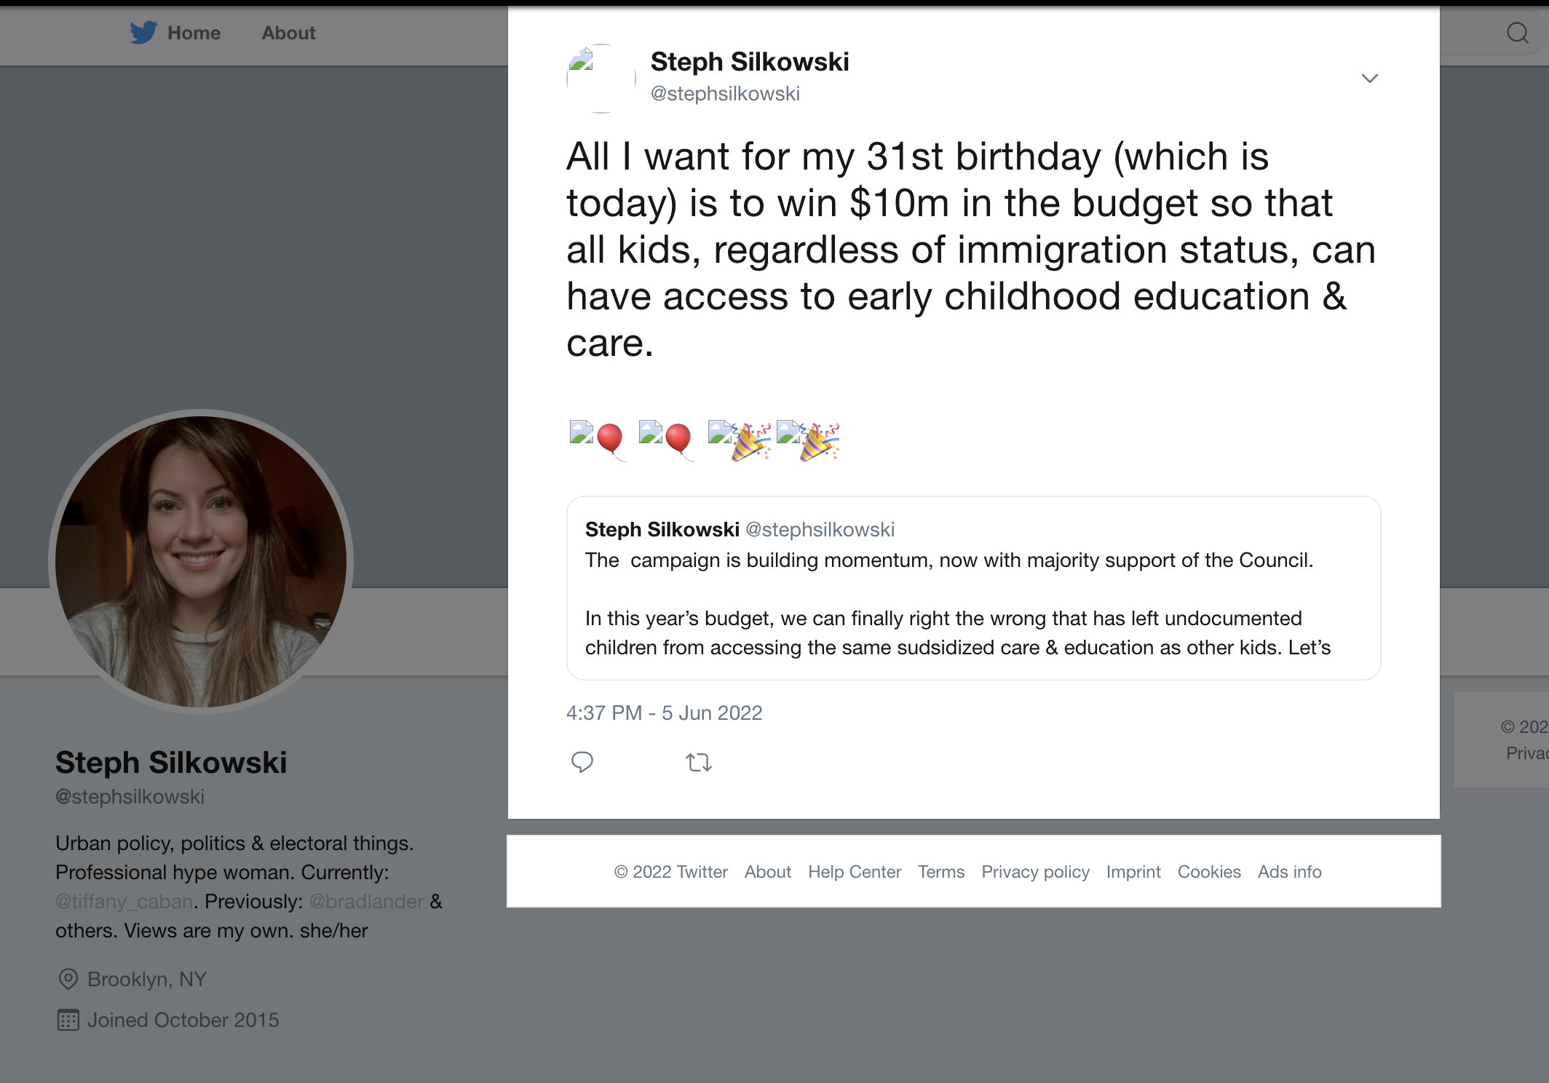Open the Privacy policy footer link

[1035, 872]
